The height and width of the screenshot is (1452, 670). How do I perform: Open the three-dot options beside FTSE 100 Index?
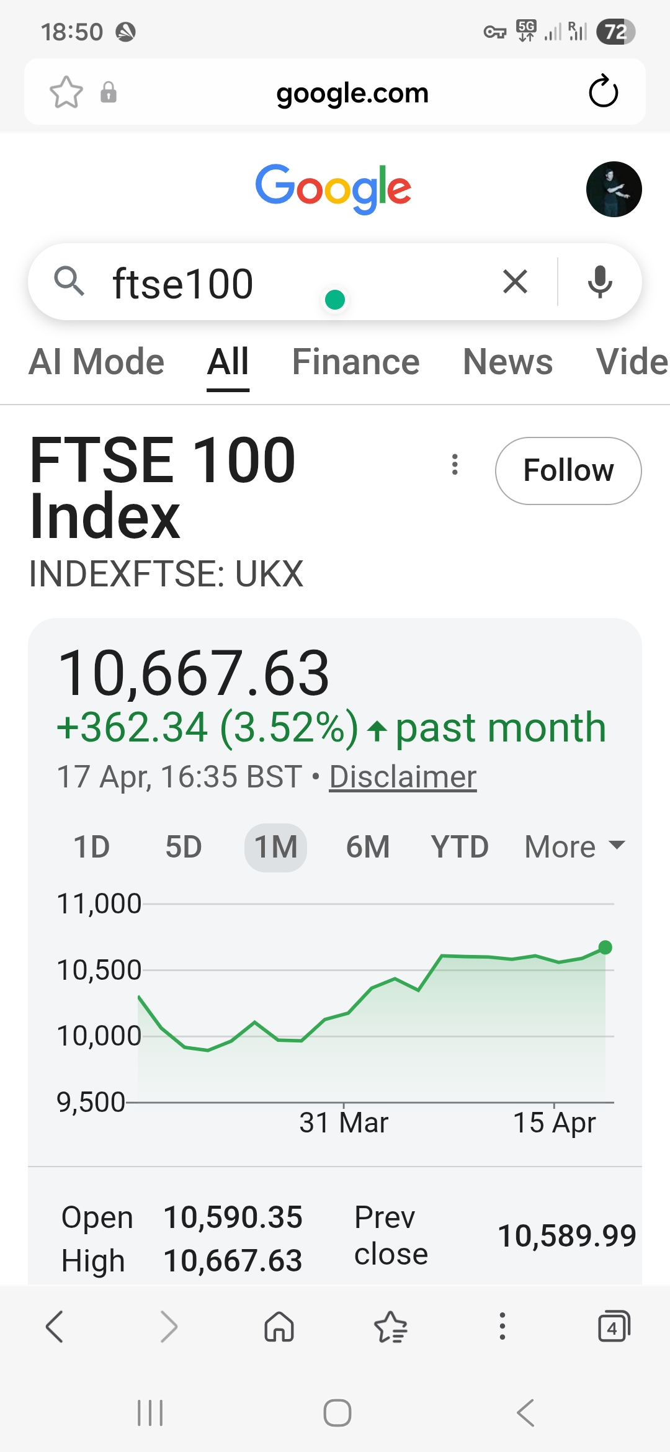[455, 464]
